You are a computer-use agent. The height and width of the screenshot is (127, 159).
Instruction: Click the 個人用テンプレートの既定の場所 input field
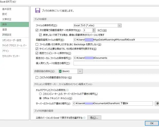click(x=116, y=63)
